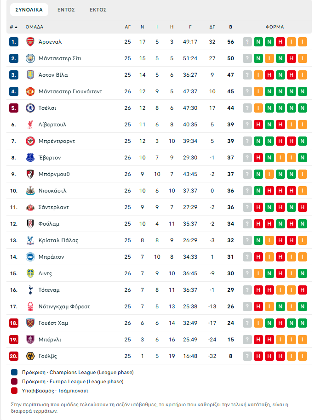This screenshot has height=420, width=315.
Task: Click the Arsenal club crest icon
Action: (x=30, y=42)
